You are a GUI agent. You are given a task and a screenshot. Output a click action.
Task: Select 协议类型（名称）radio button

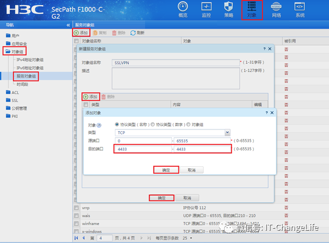[117, 125]
